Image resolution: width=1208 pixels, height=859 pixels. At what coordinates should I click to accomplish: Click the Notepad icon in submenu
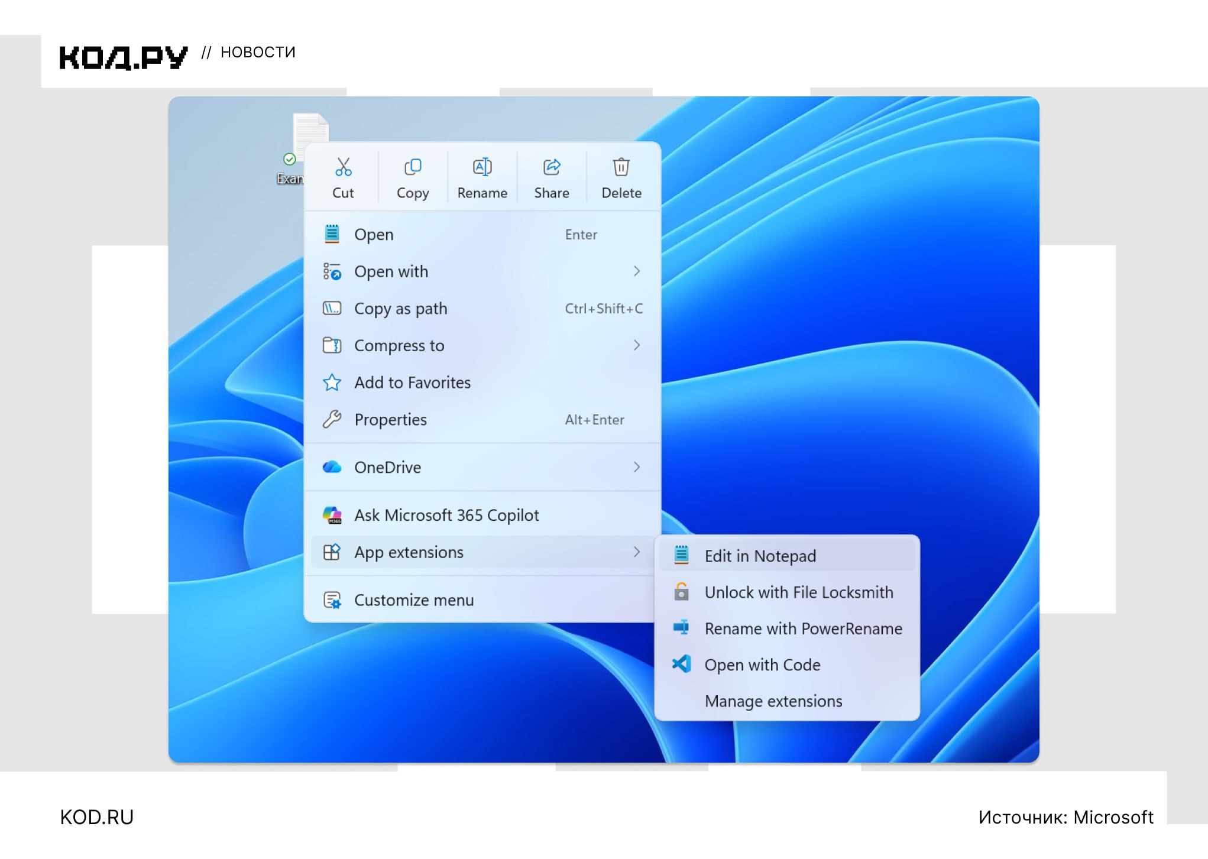[681, 555]
